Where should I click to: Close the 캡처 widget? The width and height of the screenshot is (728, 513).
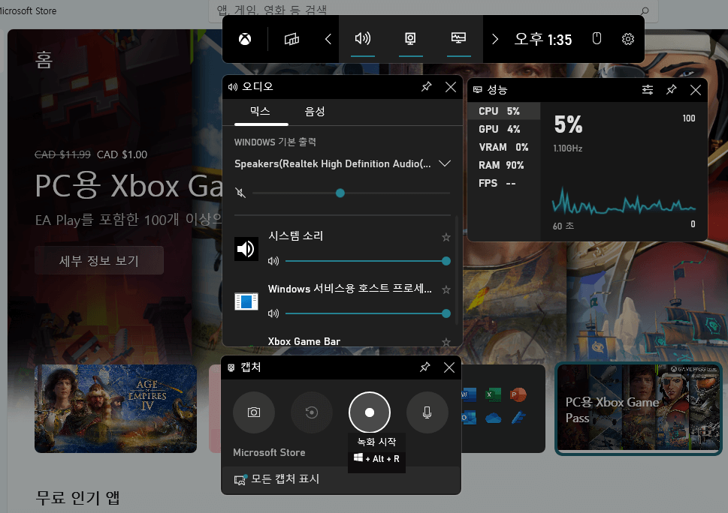449,367
